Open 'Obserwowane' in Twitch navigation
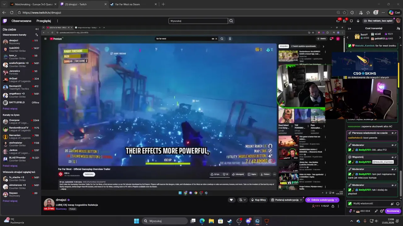 click(x=21, y=21)
